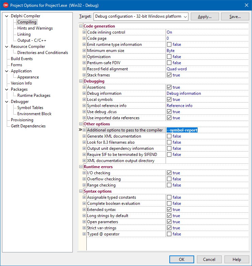The height and width of the screenshot is (266, 252).
Task: Turn on Range checking checkbox
Action: click(169, 185)
